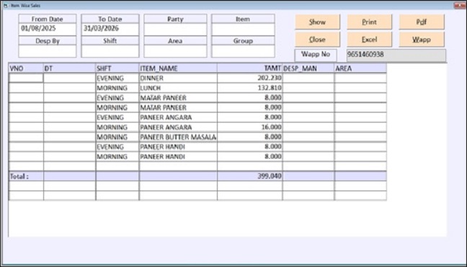Click the DESP_MAN column header

point(308,69)
